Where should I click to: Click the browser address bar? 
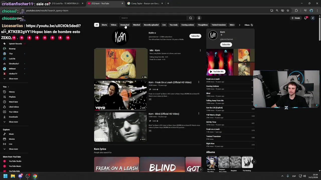(x=145, y=10)
